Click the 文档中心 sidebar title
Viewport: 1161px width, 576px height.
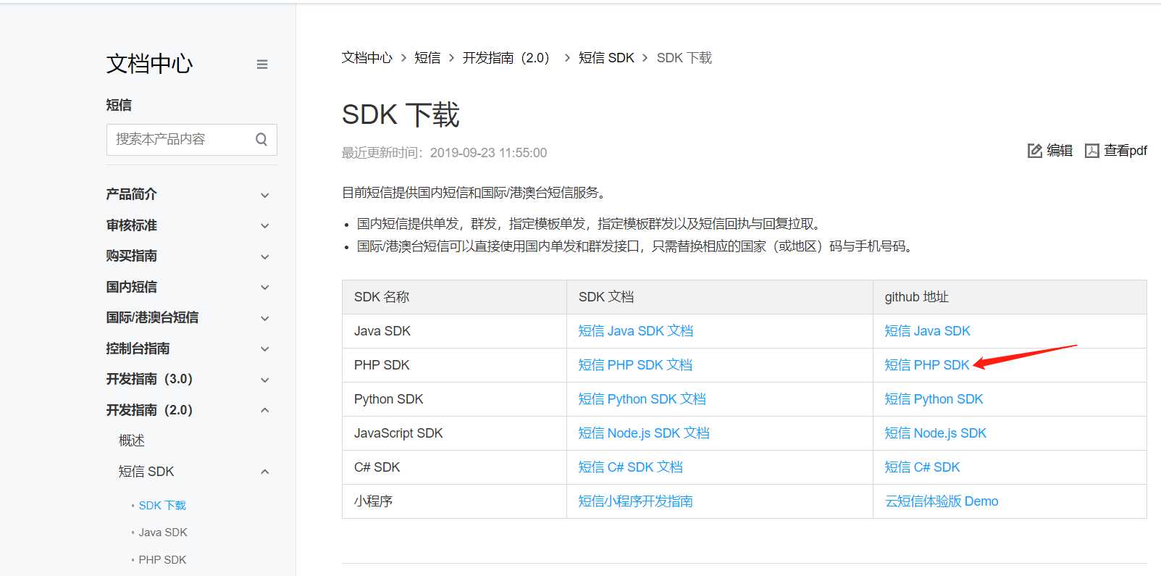(150, 64)
